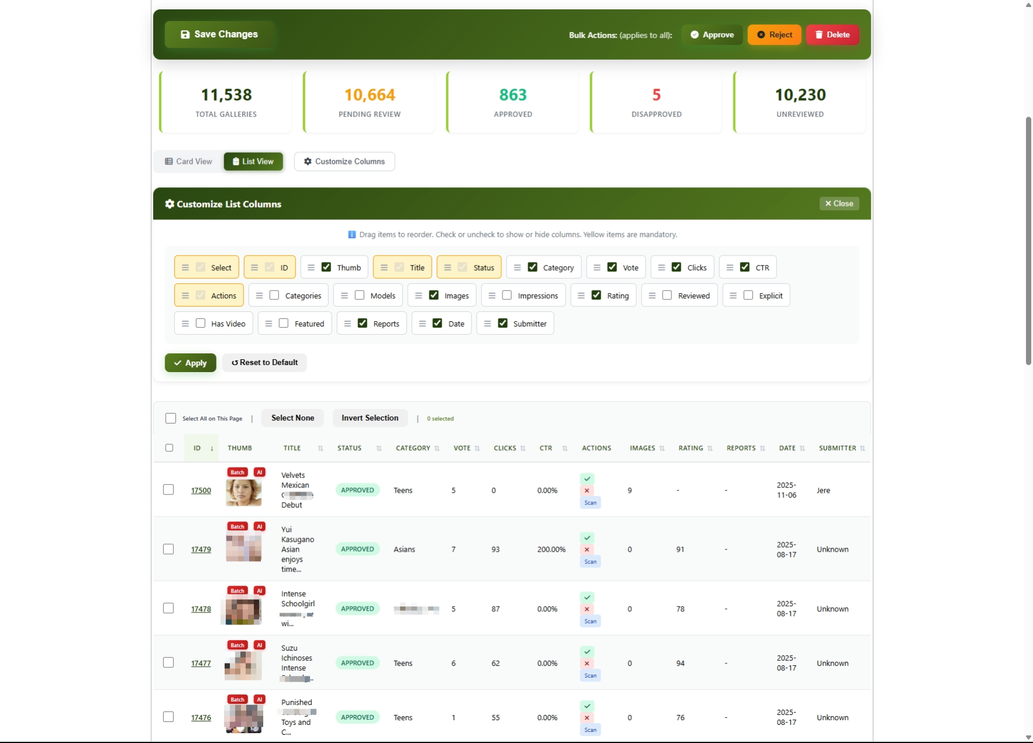
Task: Toggle the ID column sort arrow
Action: tap(212, 448)
